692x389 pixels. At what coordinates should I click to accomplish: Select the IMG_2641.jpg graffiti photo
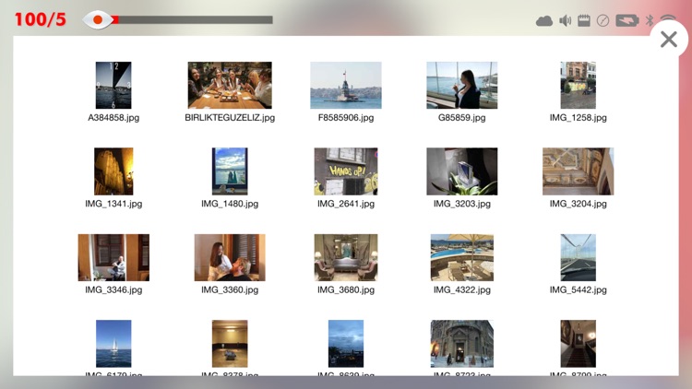[346, 171]
